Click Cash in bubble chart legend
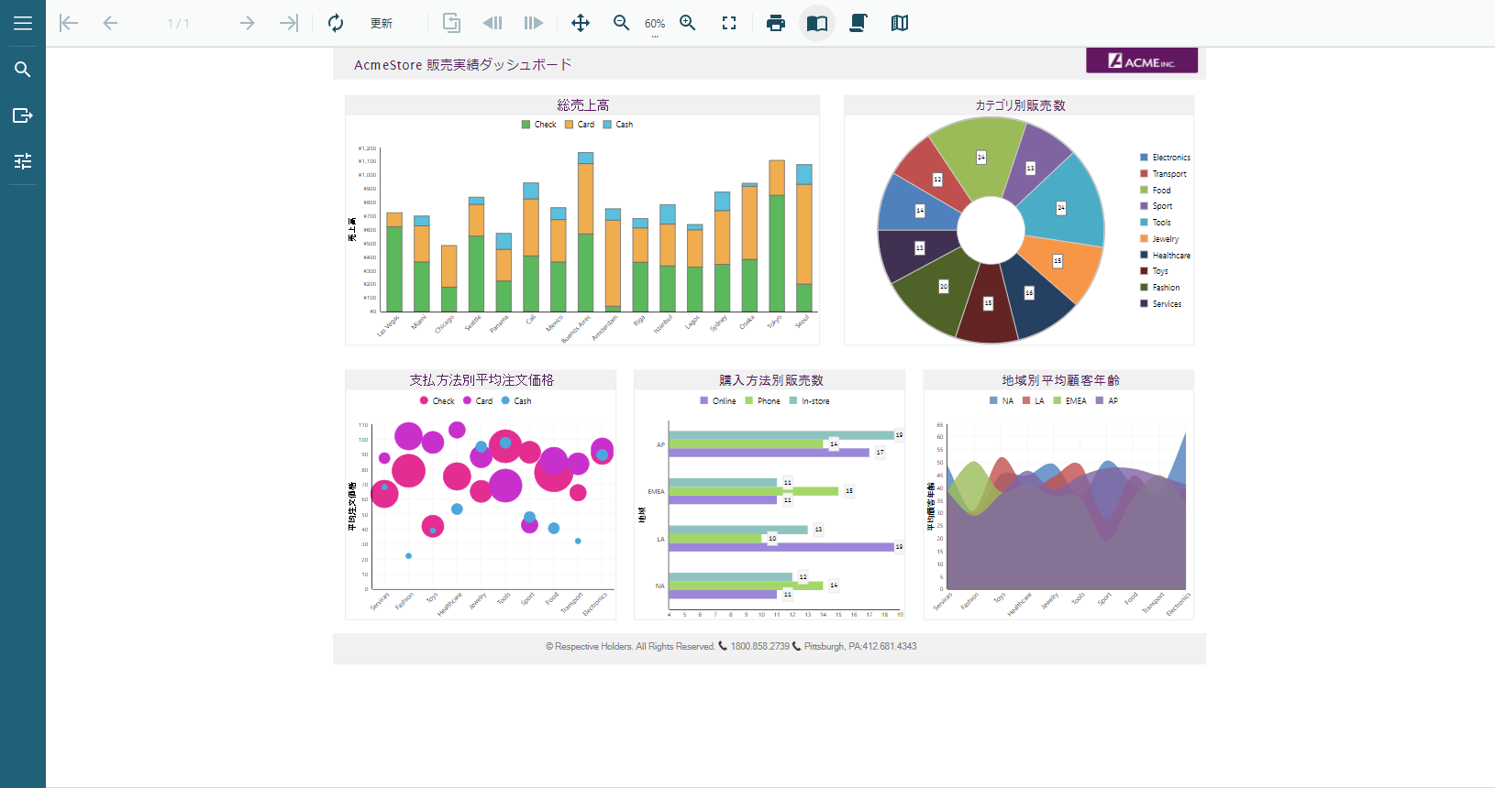Viewport: 1495px width, 788px height. [523, 401]
